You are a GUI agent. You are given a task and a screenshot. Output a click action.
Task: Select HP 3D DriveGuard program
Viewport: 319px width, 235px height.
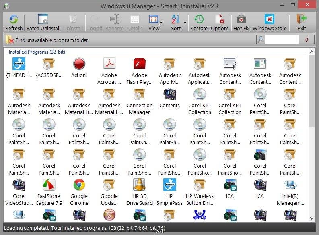[139, 192]
